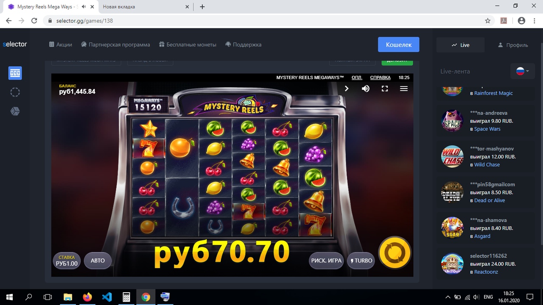This screenshot has width=543, height=305.
Task: Open the Windows Start menu
Action: [9, 297]
